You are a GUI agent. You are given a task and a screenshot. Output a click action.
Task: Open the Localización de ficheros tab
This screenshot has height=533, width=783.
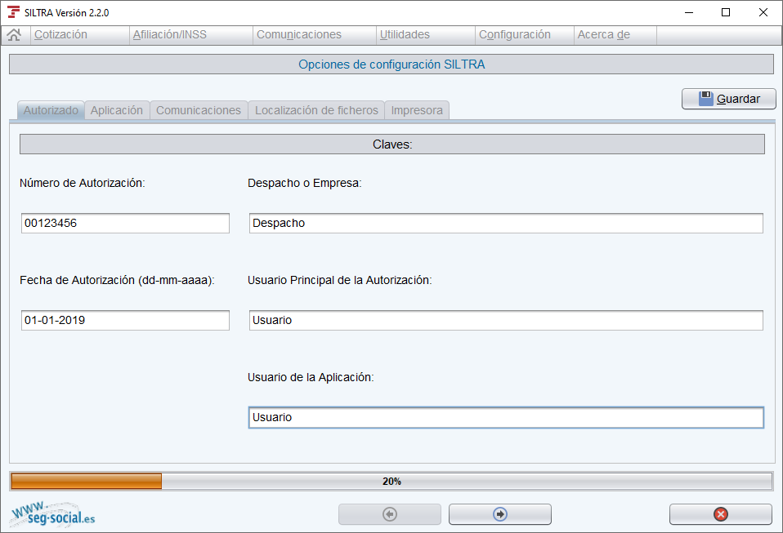316,110
